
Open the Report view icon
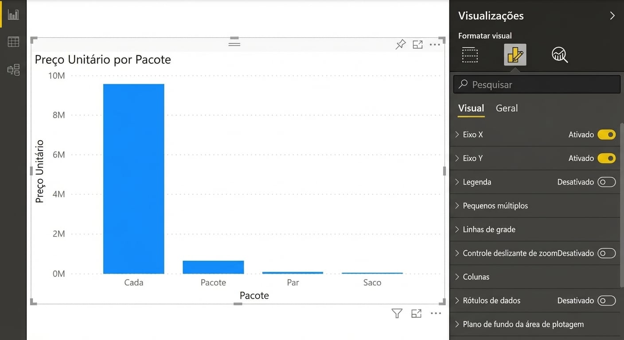13,14
